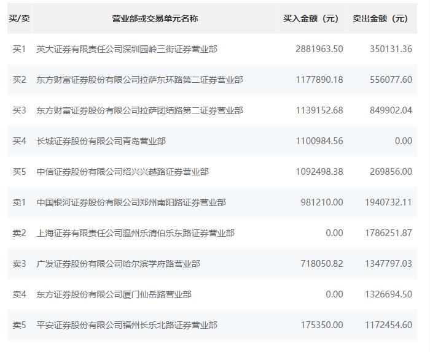Select the 卖1 row label
The height and width of the screenshot is (352, 430).
coord(19,202)
